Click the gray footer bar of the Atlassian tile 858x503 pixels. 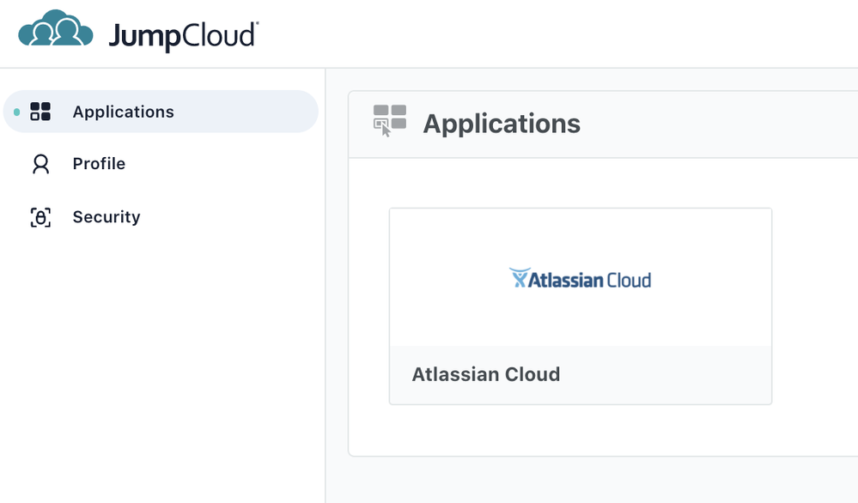[x=581, y=374]
